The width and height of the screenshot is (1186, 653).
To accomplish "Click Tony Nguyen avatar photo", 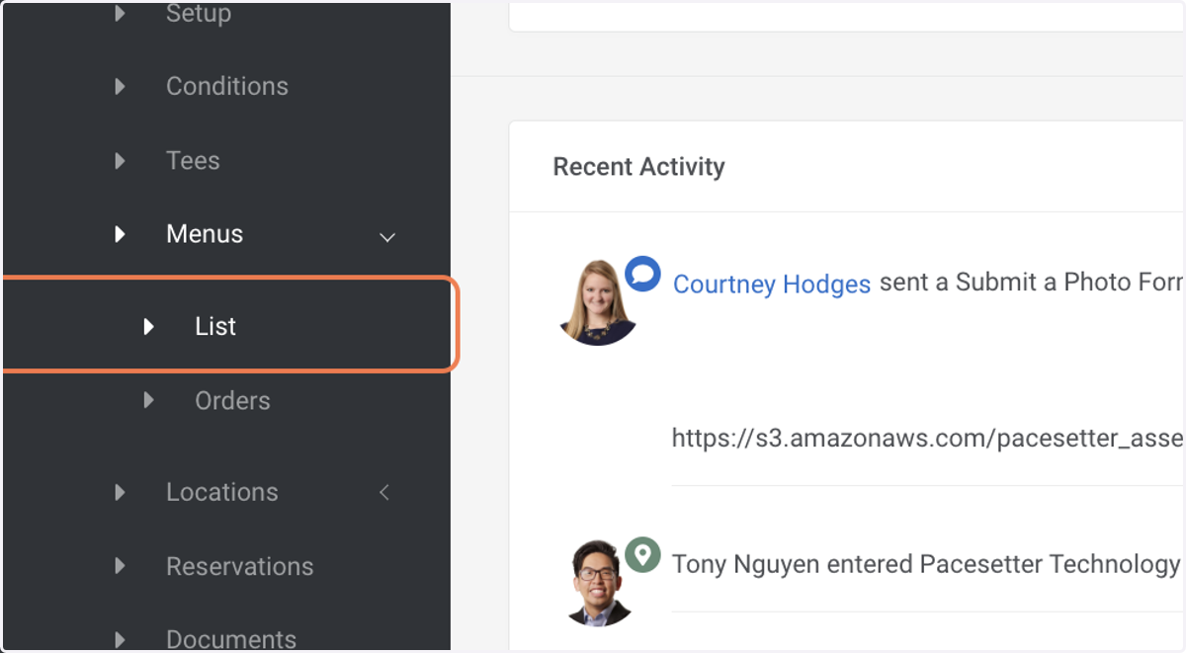I will pos(600,583).
